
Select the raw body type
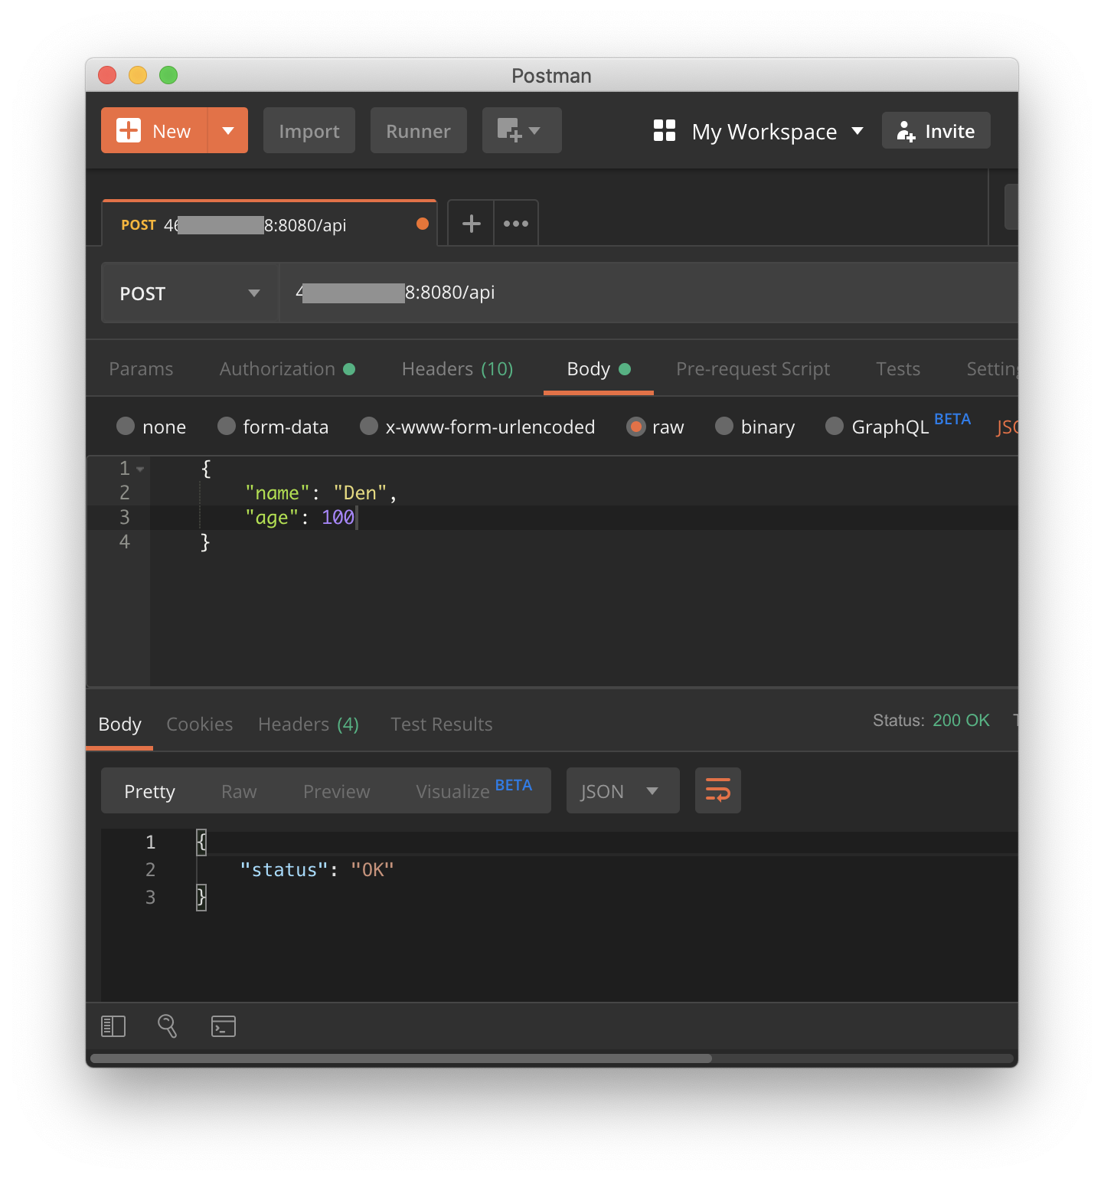click(635, 426)
